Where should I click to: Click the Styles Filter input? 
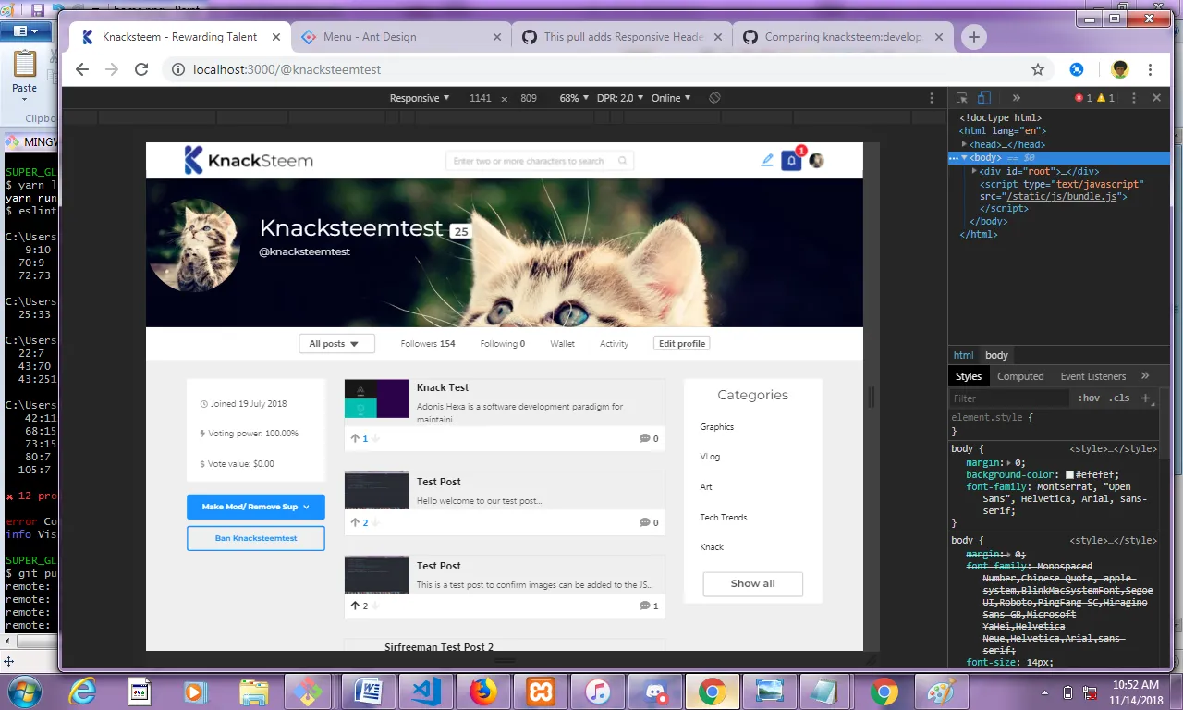pyautogui.click(x=1011, y=398)
